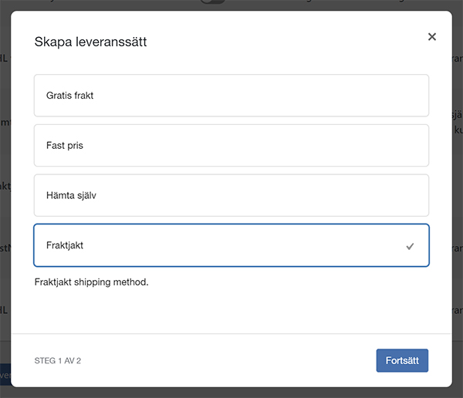
Task: Pick the Hämta själv option
Action: [231, 195]
